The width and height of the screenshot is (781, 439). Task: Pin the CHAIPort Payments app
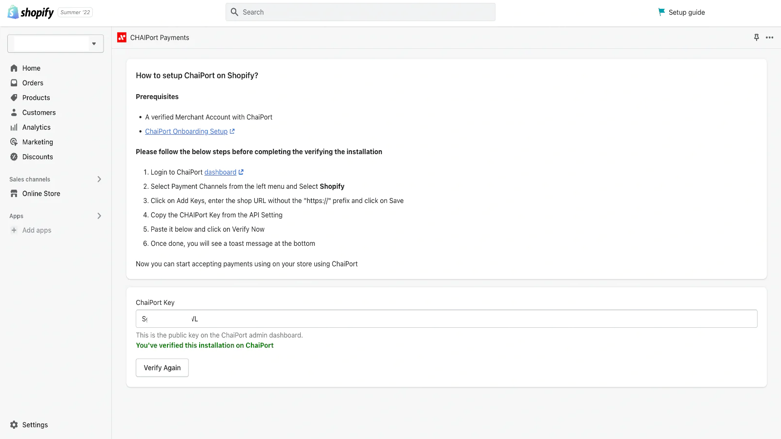coord(756,38)
